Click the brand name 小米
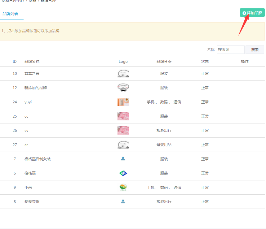The height and width of the screenshot is (229, 266). coord(28,188)
